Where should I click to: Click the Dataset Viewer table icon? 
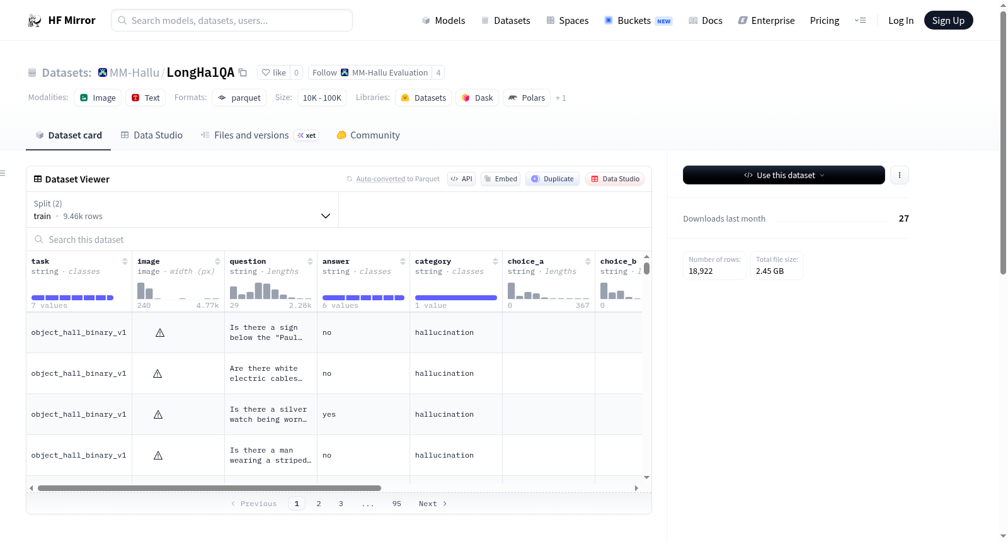coord(38,179)
